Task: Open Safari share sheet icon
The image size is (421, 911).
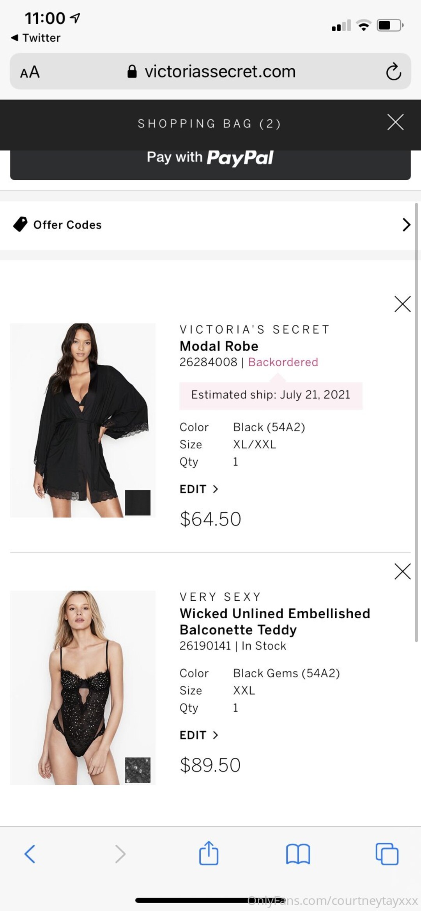Action: coord(209,854)
